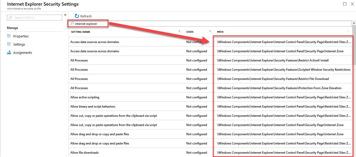Open "Allow drag and drop" setting in the Internet Zone row
This screenshot has height=157, width=356.
100,134
